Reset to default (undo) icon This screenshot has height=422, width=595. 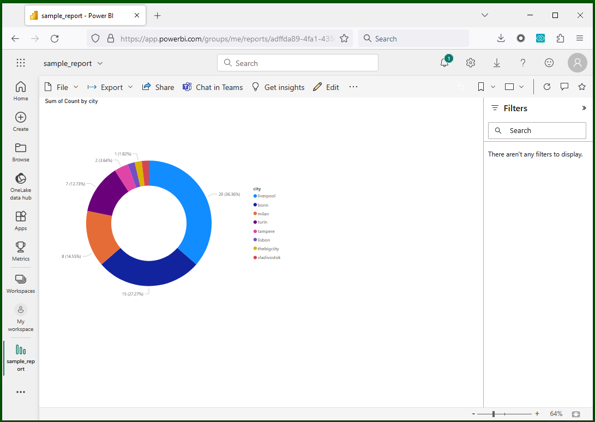461,87
